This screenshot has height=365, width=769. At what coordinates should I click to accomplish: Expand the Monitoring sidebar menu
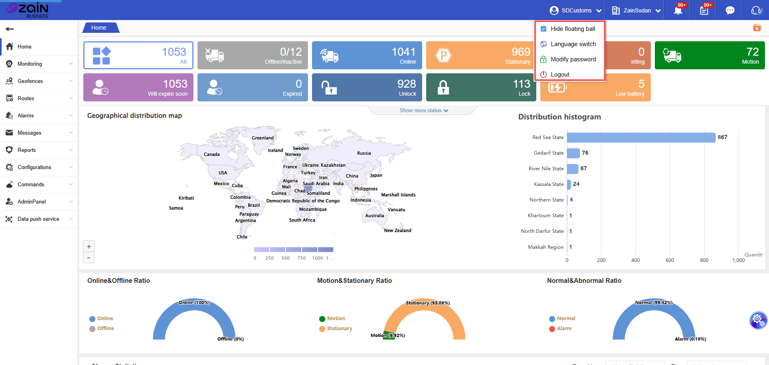[39, 64]
